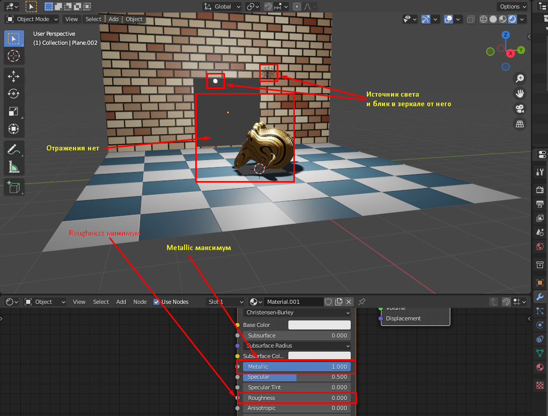Duplicate Material.001 with new material button
The image size is (548, 416).
[339, 302]
